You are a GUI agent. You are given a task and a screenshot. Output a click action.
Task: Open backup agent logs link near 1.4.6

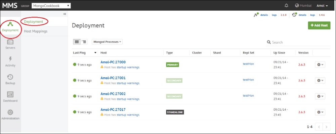pos(312,15)
